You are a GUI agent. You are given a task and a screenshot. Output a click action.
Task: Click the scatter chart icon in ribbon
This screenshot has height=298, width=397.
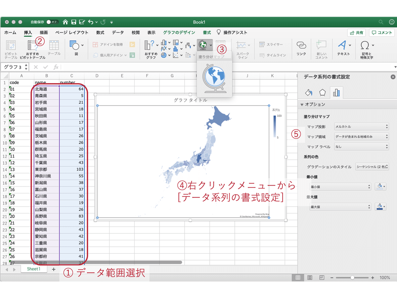[176, 55]
